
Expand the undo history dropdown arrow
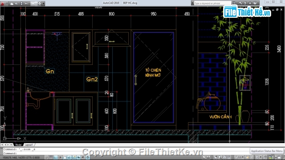[x=29, y=4]
